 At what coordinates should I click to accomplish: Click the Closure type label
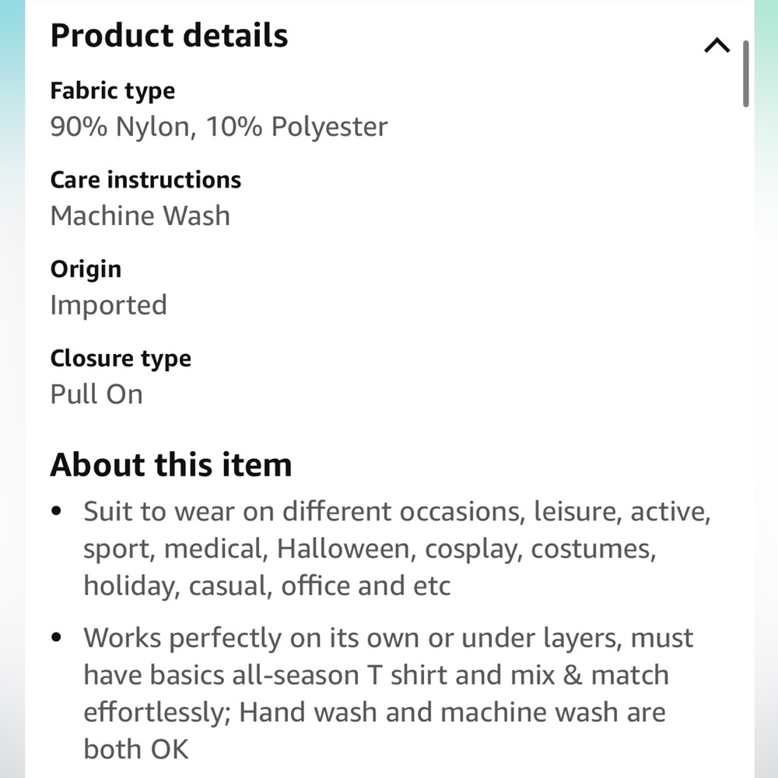121,359
